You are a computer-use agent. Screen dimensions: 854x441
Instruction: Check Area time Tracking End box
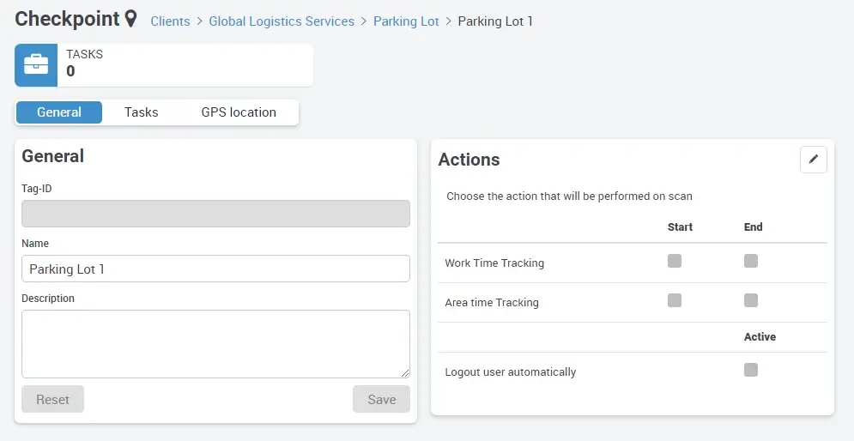751,300
